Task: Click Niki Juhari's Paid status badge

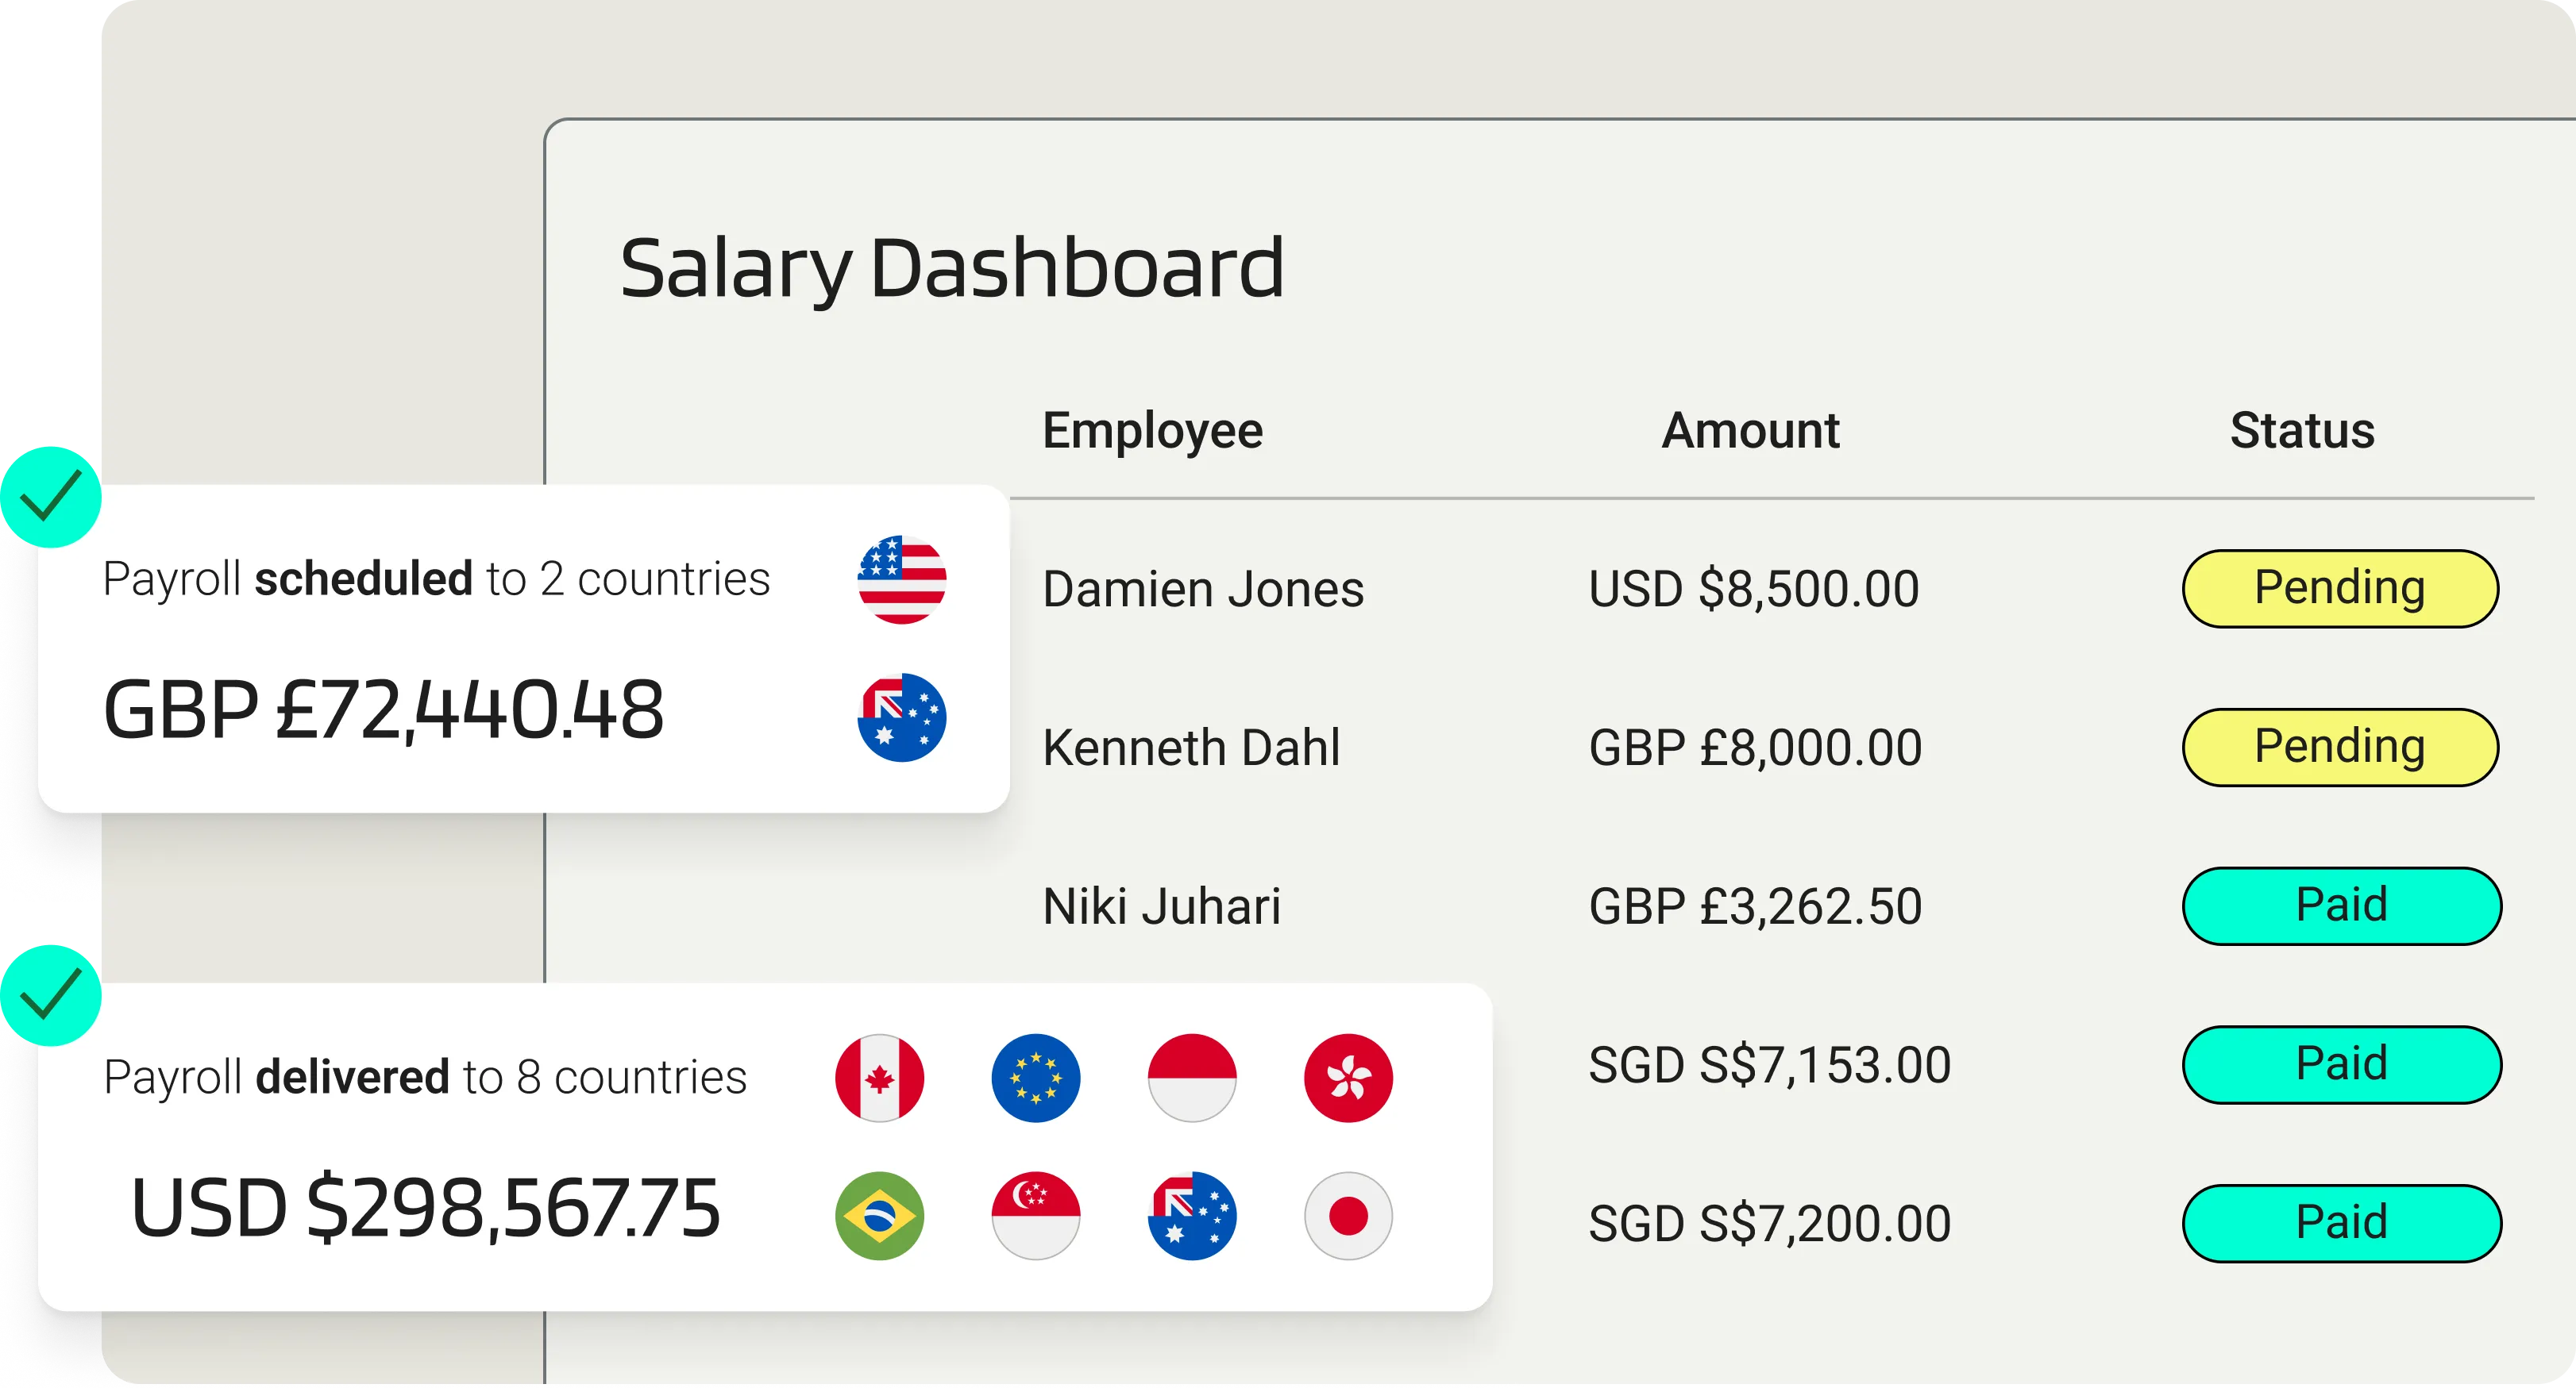Action: pos(2341,906)
